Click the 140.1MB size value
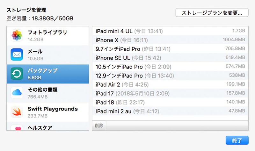 pyautogui.click(x=236, y=102)
